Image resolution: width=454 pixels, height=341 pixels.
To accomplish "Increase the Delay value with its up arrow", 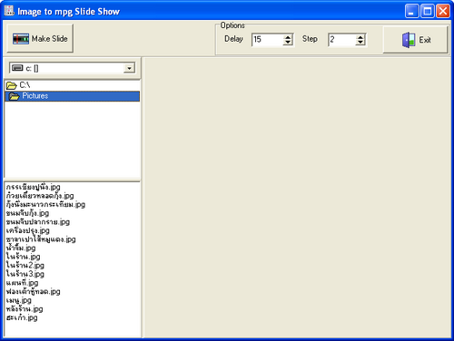I will point(288,37).
